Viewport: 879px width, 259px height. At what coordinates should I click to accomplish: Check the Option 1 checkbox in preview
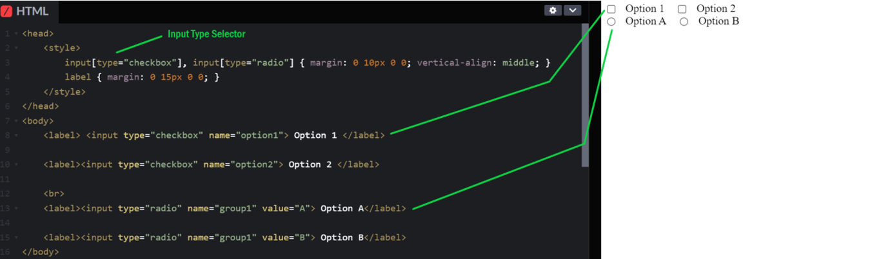tap(611, 9)
